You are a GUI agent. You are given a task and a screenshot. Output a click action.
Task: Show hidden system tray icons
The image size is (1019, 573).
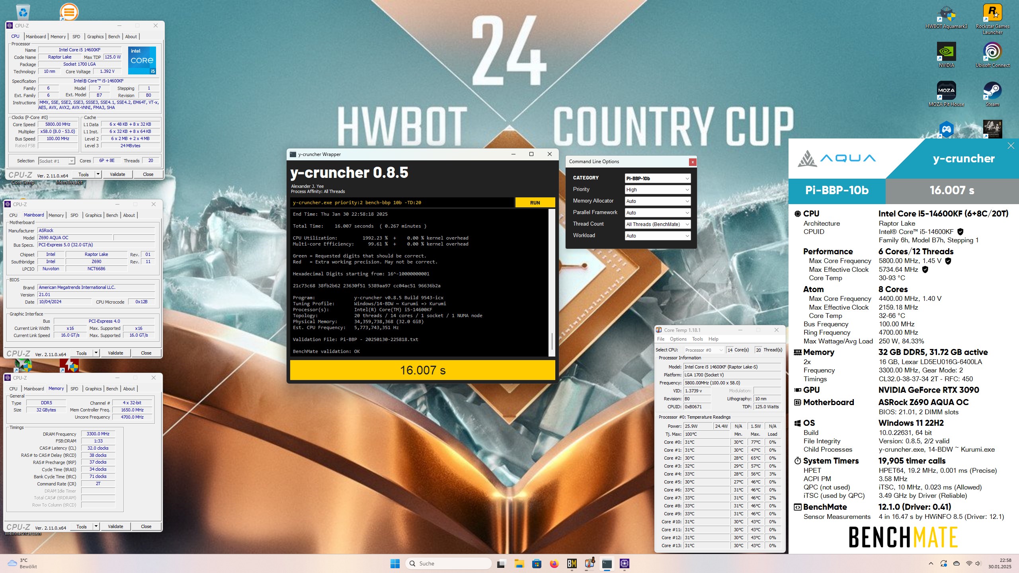(x=931, y=563)
